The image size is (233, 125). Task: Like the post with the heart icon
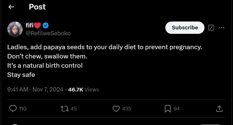[x=116, y=109]
